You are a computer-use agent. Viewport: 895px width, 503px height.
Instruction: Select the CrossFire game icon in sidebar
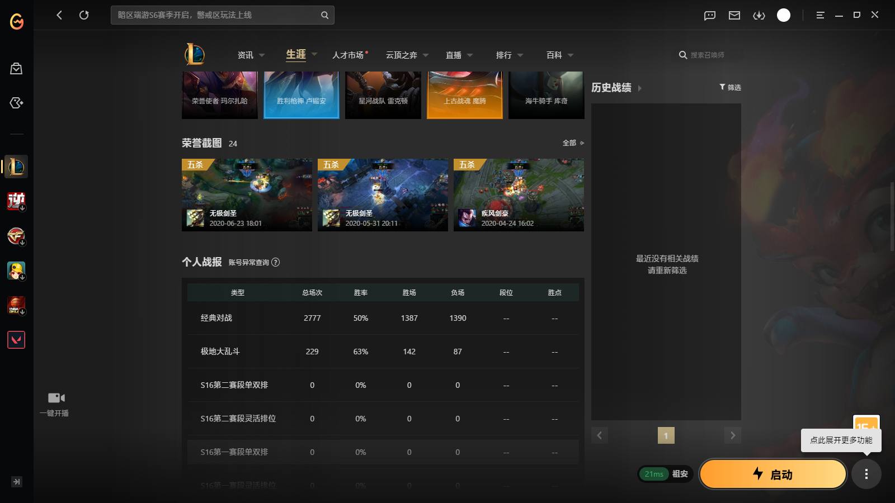coord(16,236)
